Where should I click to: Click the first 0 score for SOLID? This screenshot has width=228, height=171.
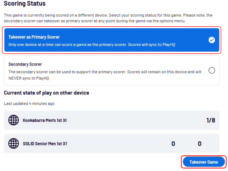pos(173,144)
